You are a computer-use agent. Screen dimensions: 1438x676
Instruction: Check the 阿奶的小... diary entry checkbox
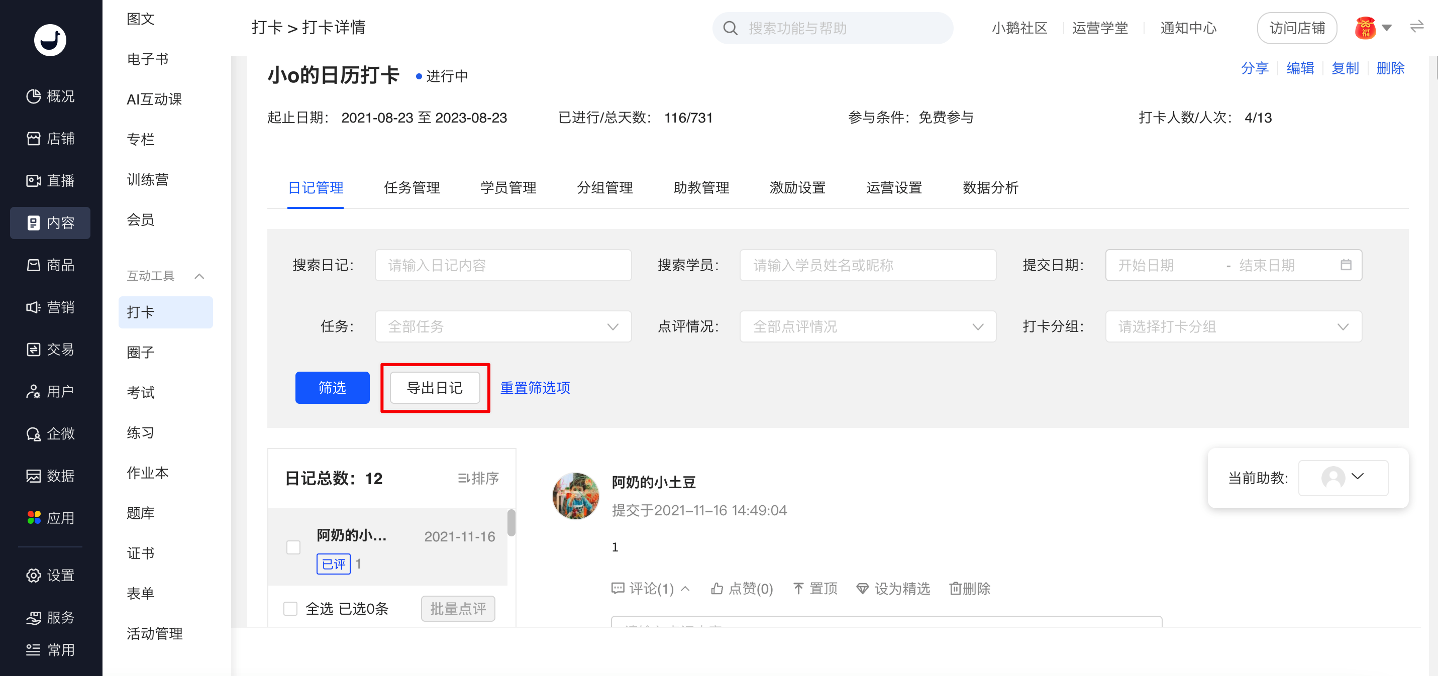[x=293, y=547]
